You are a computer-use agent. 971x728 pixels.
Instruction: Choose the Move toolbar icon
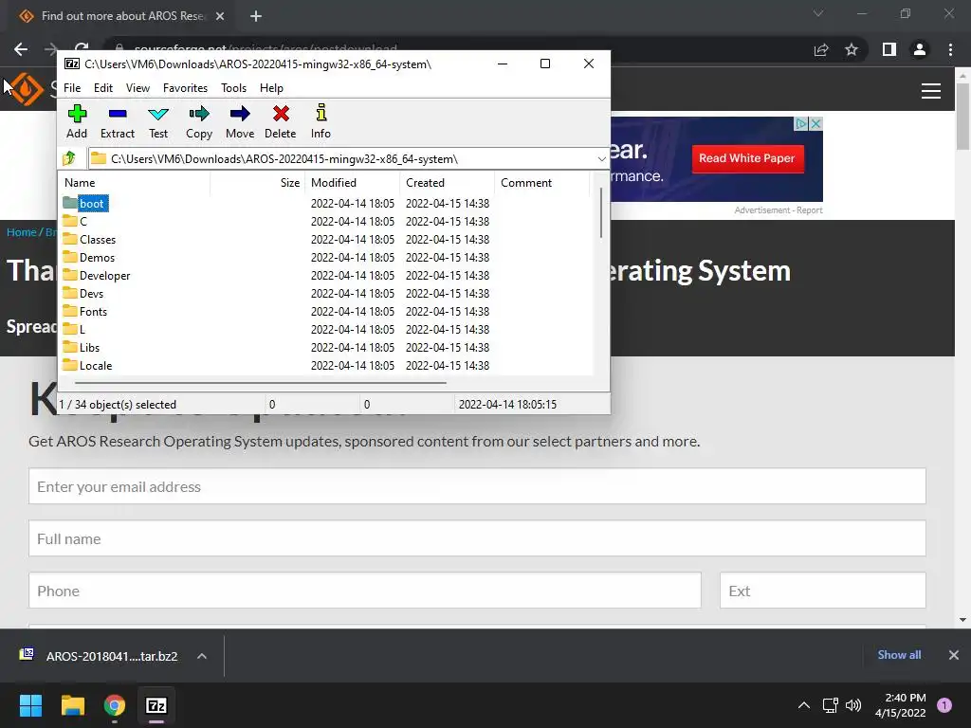coord(240,121)
